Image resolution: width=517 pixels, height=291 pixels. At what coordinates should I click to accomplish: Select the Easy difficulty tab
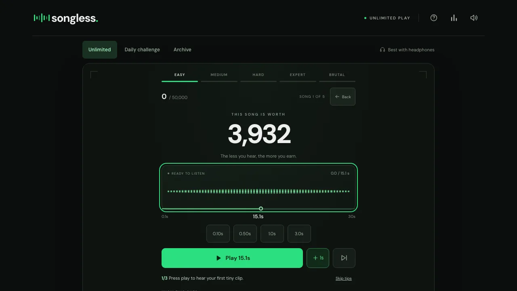pos(180,76)
